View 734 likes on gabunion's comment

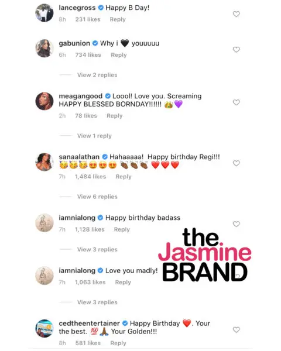pyautogui.click(x=88, y=55)
